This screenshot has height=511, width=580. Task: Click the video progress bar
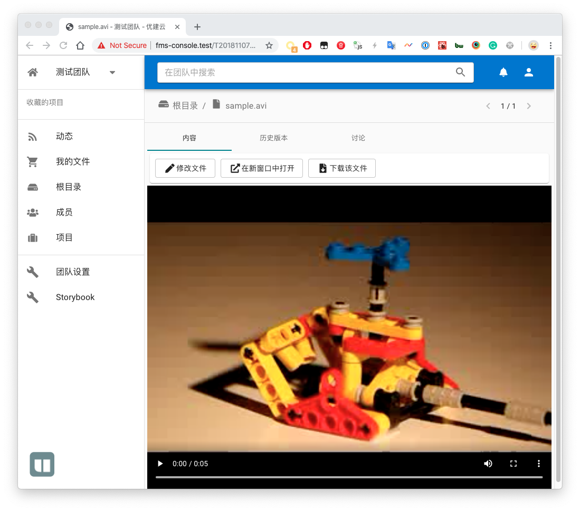pyautogui.click(x=349, y=477)
